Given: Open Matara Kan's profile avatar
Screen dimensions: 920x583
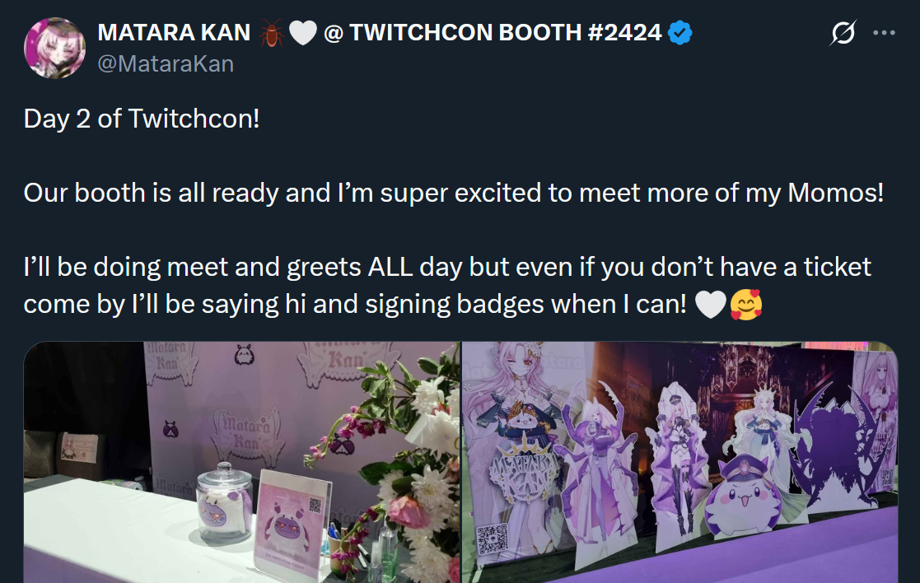Looking at the screenshot, I should point(54,48).
